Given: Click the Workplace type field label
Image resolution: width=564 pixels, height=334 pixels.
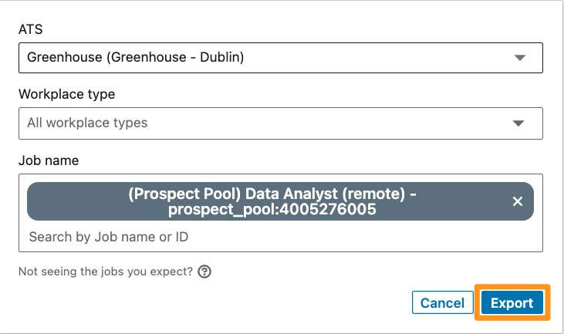Looking at the screenshot, I should pyautogui.click(x=67, y=94).
